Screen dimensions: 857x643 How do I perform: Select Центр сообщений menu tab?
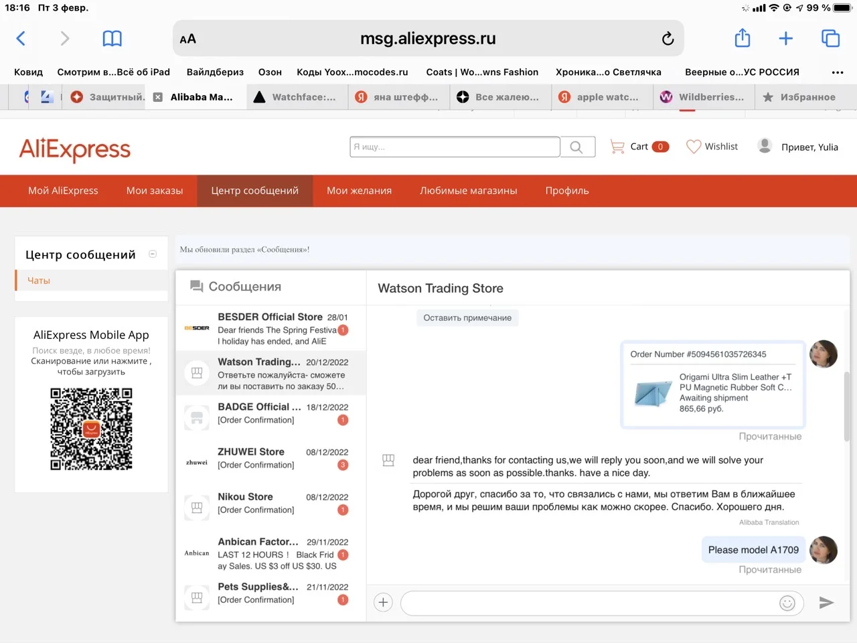click(x=255, y=191)
